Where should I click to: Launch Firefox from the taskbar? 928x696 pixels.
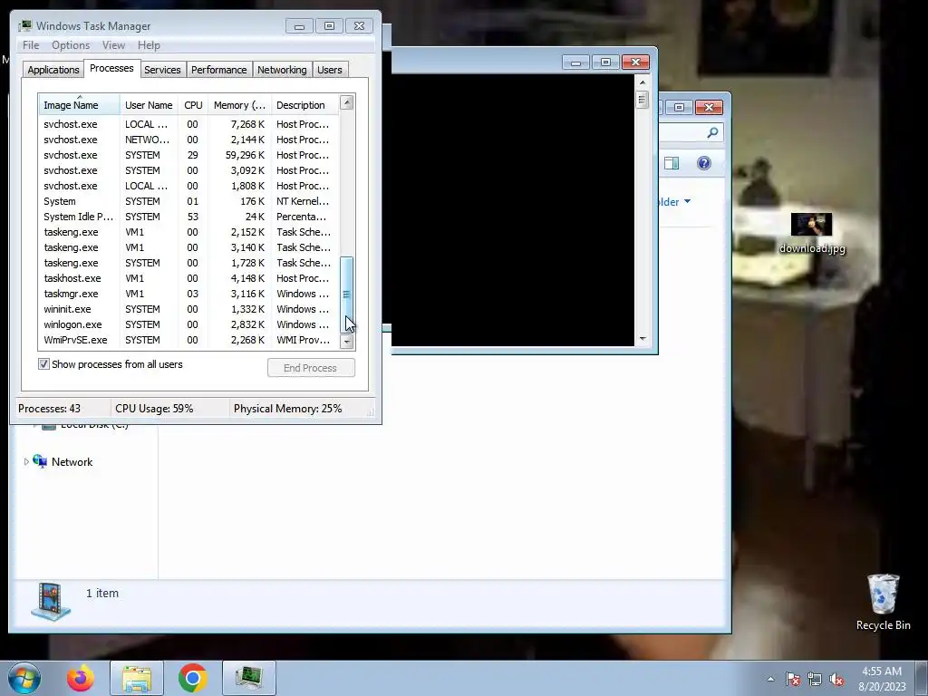tap(80, 678)
